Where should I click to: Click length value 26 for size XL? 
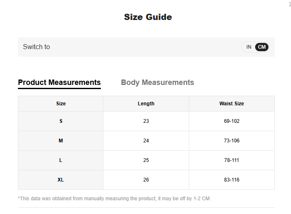pyautogui.click(x=146, y=180)
